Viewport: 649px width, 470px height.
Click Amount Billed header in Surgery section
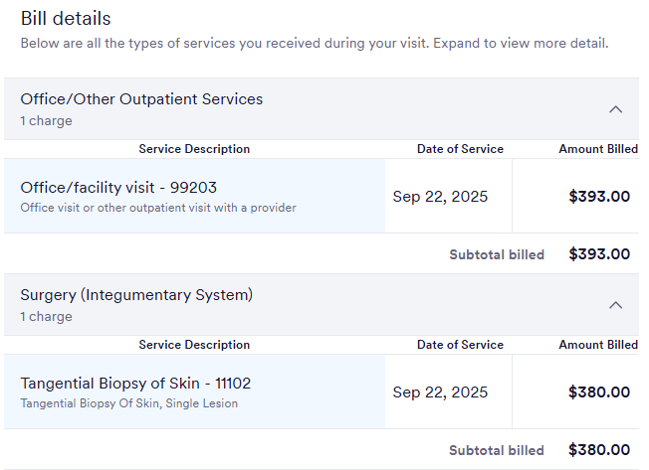coord(598,345)
